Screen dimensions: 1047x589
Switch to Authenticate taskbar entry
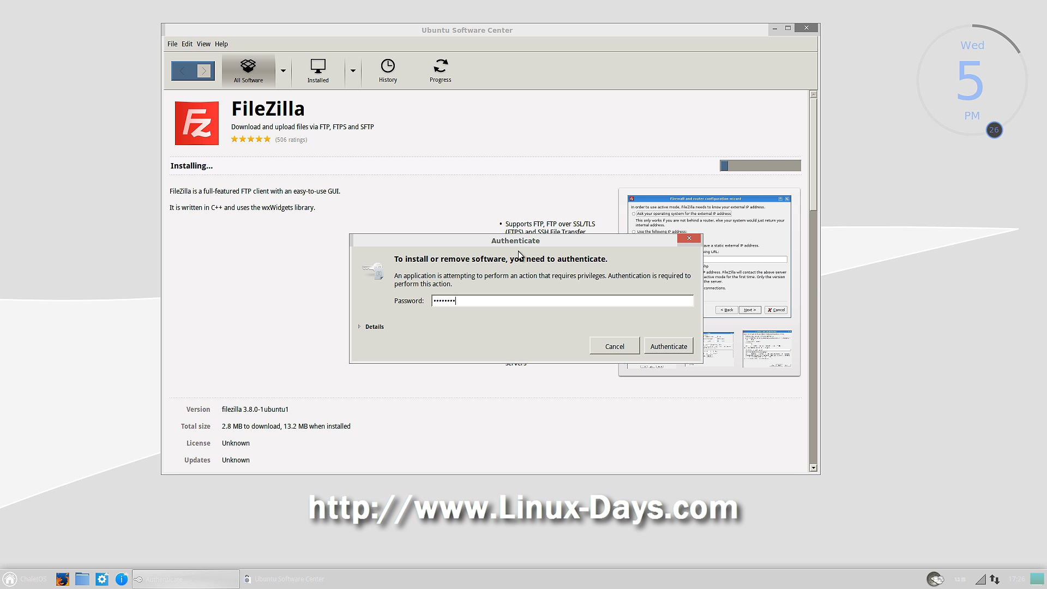click(185, 579)
